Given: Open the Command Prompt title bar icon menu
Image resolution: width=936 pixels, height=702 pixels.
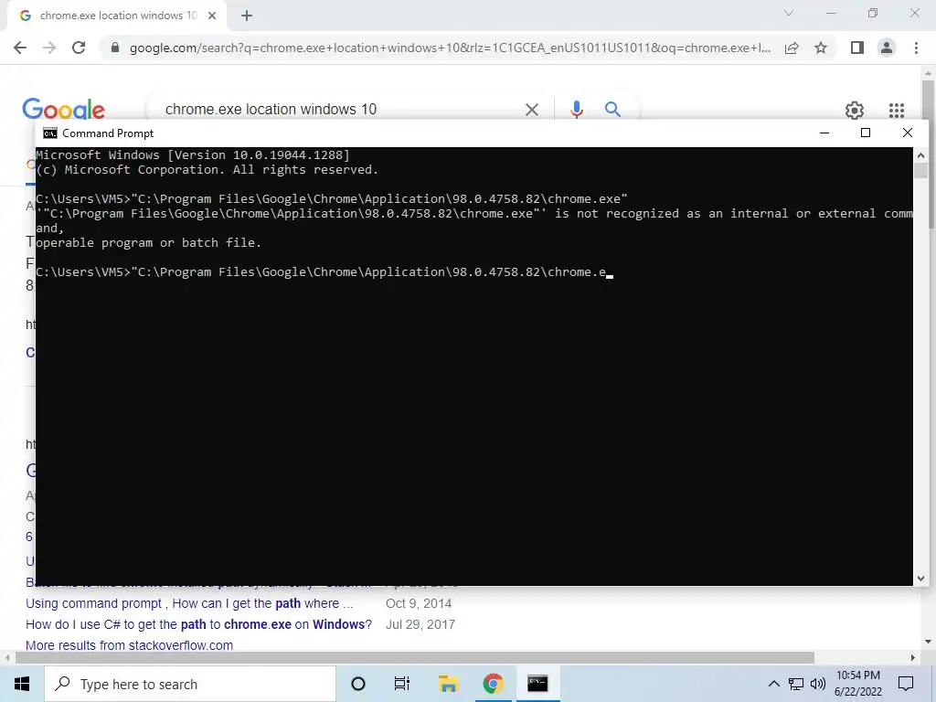Looking at the screenshot, I should 50,133.
